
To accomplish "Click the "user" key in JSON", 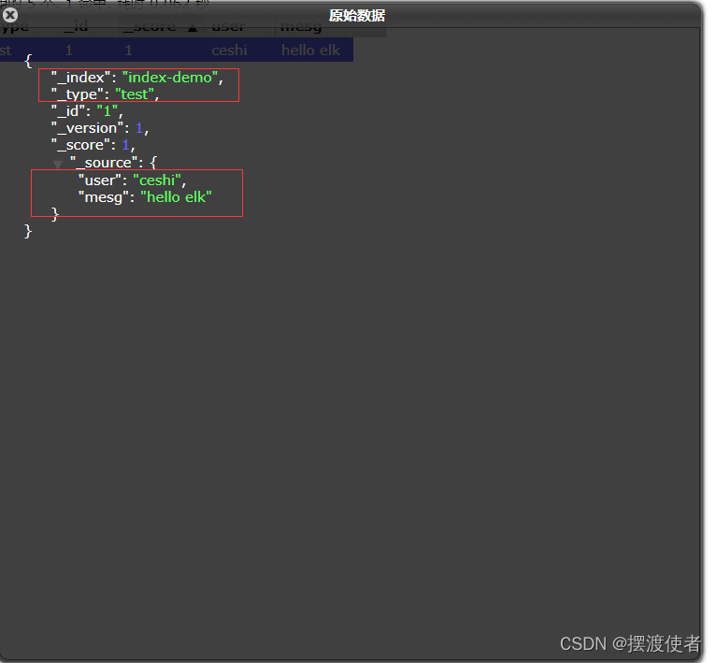I will click(x=100, y=180).
